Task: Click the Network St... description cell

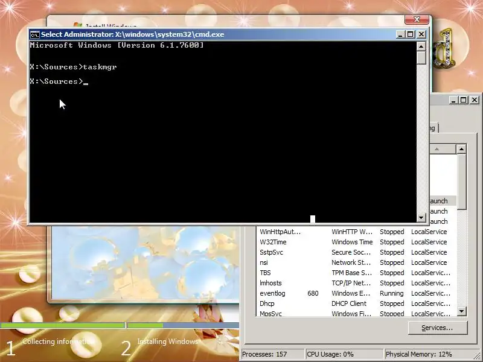Action: click(351, 262)
